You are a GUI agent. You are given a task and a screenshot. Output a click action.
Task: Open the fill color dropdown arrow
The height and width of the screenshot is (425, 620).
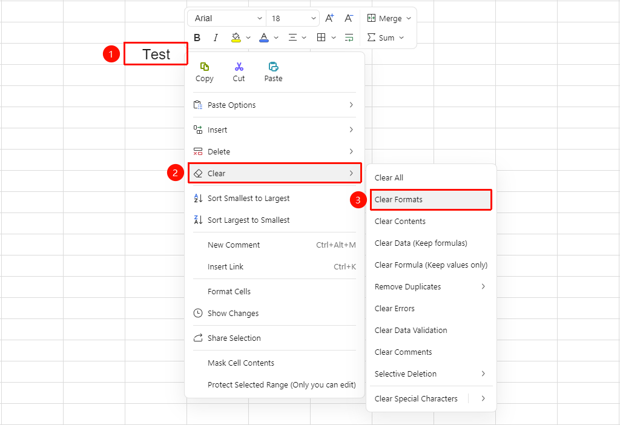pos(248,38)
